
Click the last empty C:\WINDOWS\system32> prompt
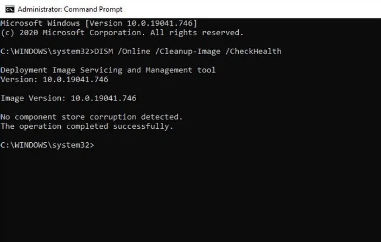coord(47,145)
